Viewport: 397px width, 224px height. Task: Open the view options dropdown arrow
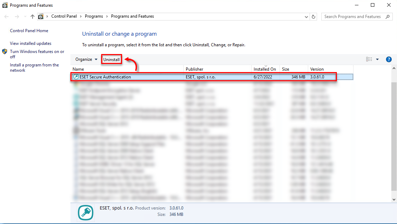tap(377, 59)
